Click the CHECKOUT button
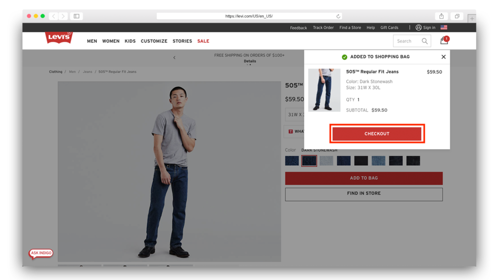The height and width of the screenshot is (280, 501). tap(377, 134)
